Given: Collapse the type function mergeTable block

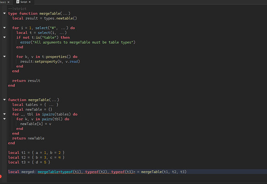Looking at the screenshot, I should point(4,13).
